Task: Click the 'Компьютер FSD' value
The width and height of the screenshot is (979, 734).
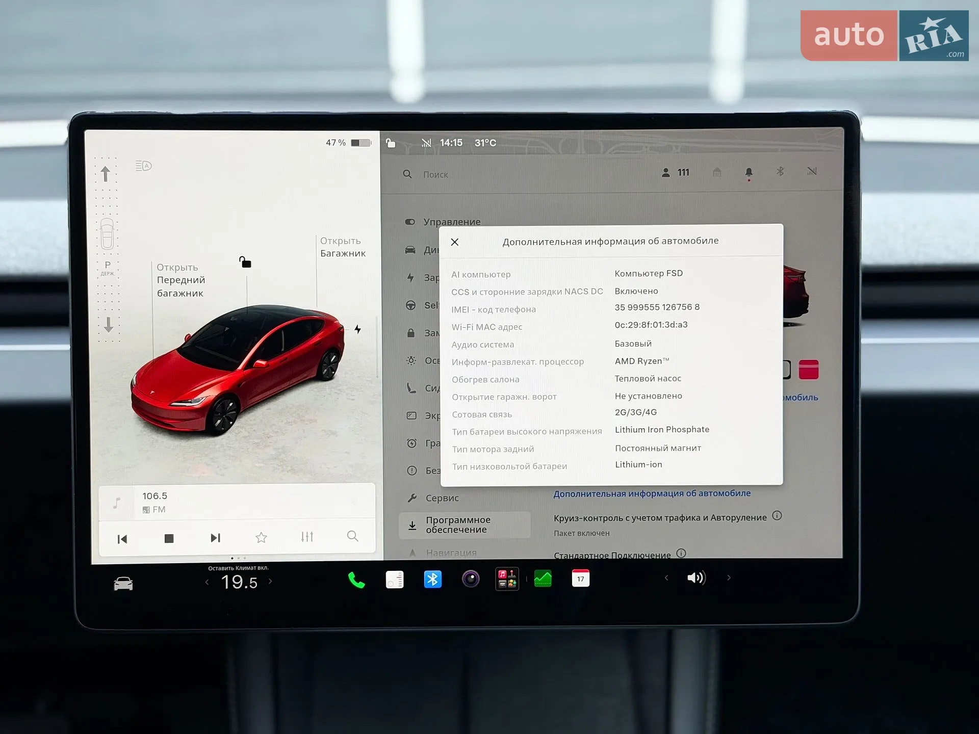Action: 649,273
